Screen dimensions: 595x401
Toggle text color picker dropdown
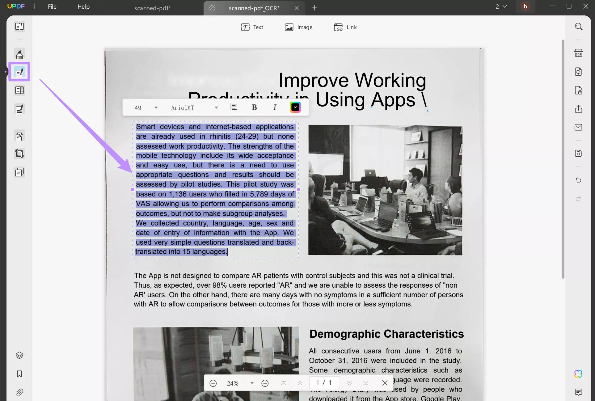click(x=295, y=107)
